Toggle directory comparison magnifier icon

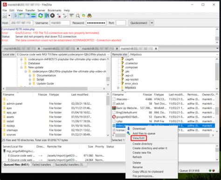pyautogui.click(x=78, y=16)
